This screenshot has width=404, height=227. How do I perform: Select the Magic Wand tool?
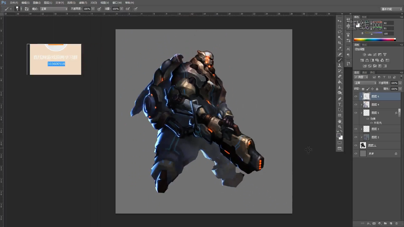click(x=340, y=37)
